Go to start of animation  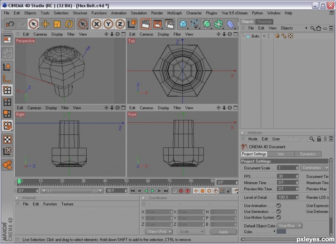(133, 191)
